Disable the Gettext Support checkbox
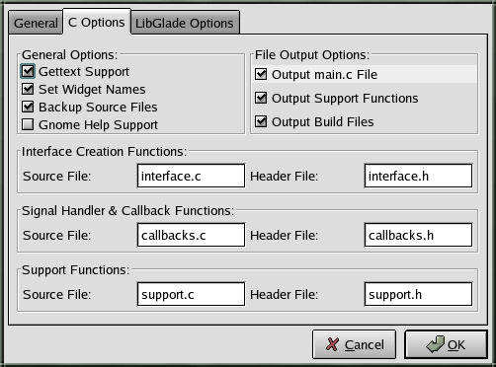Viewport: 496px width, 367px height. (28, 71)
